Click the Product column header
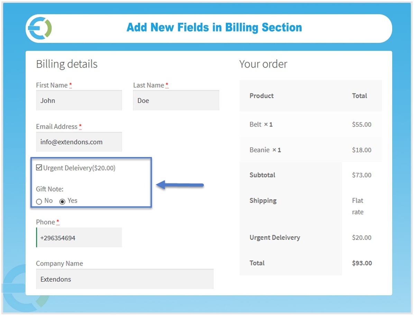414x316 pixels. (x=261, y=96)
